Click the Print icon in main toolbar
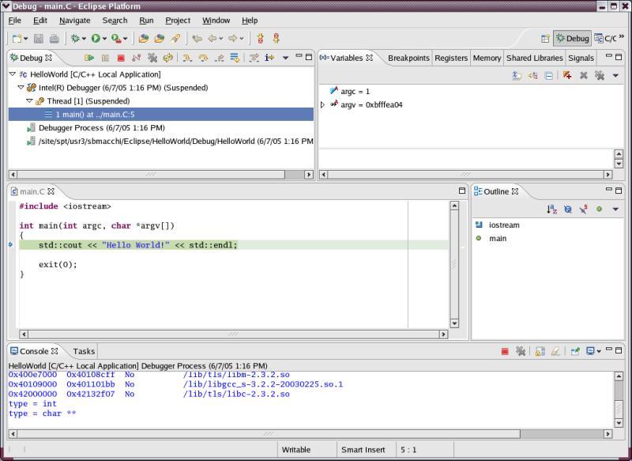Screen dimensions: 632x461 pyautogui.click(x=54, y=39)
